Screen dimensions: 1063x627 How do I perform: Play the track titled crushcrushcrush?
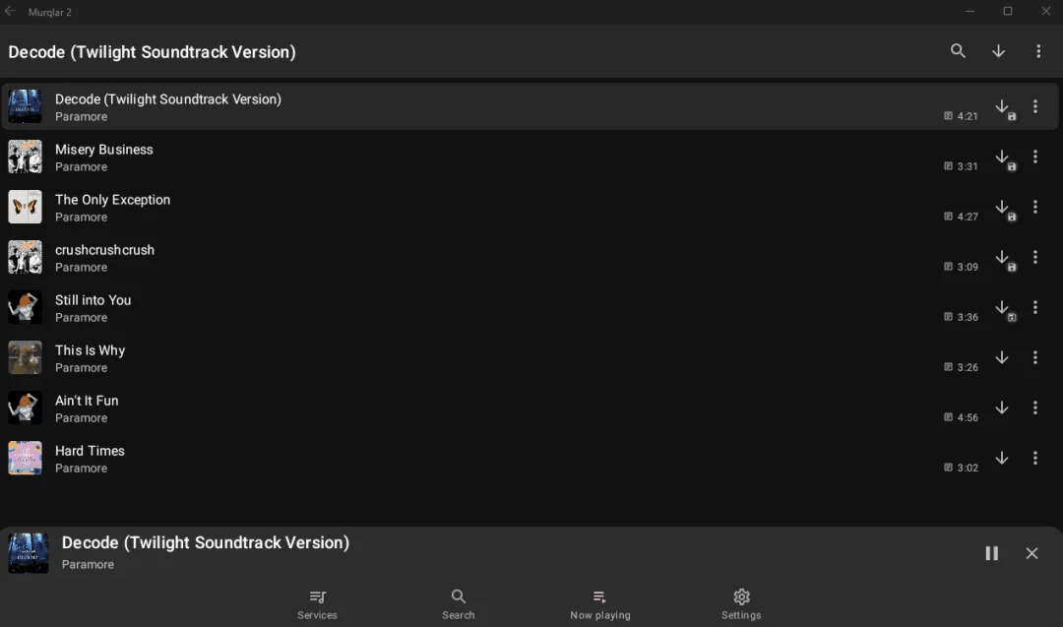(x=104, y=249)
